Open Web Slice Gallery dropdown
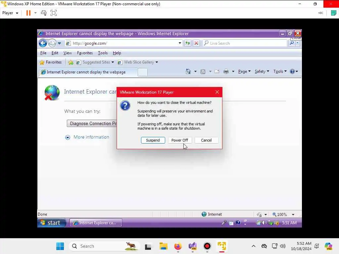Image resolution: width=339 pixels, height=254 pixels. [x=138, y=62]
